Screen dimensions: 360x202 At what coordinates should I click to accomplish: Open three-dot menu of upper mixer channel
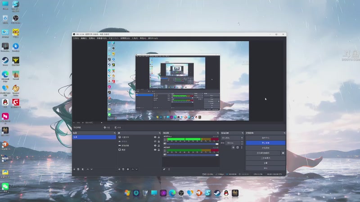[x=165, y=140]
